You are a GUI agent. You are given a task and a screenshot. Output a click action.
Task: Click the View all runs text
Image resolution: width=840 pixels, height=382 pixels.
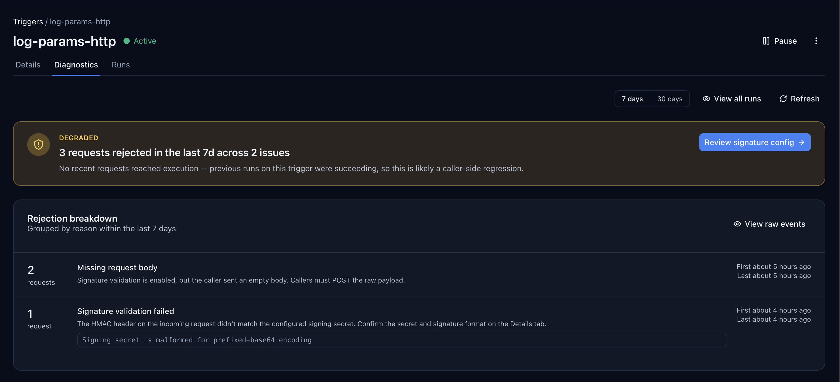coord(737,99)
